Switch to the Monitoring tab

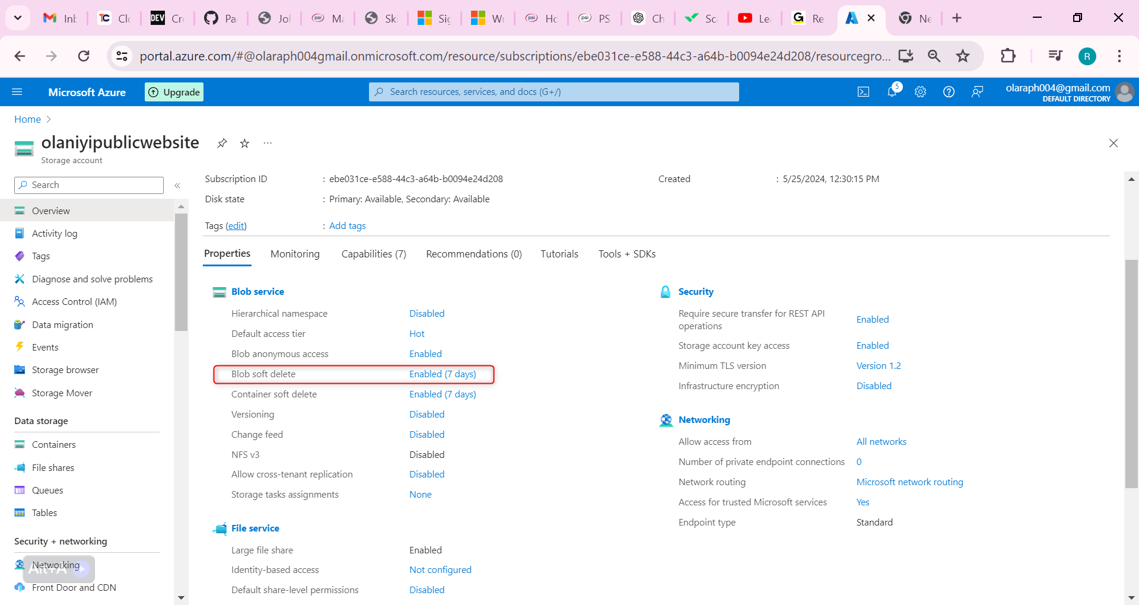295,254
